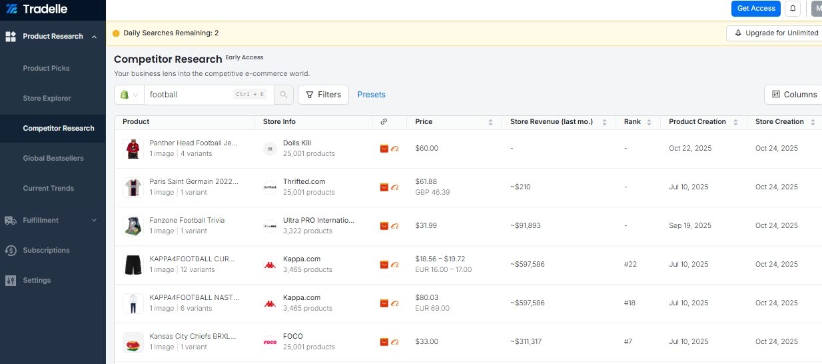
Task: Click the Panther Head Football Je... product name
Action: 193,143
